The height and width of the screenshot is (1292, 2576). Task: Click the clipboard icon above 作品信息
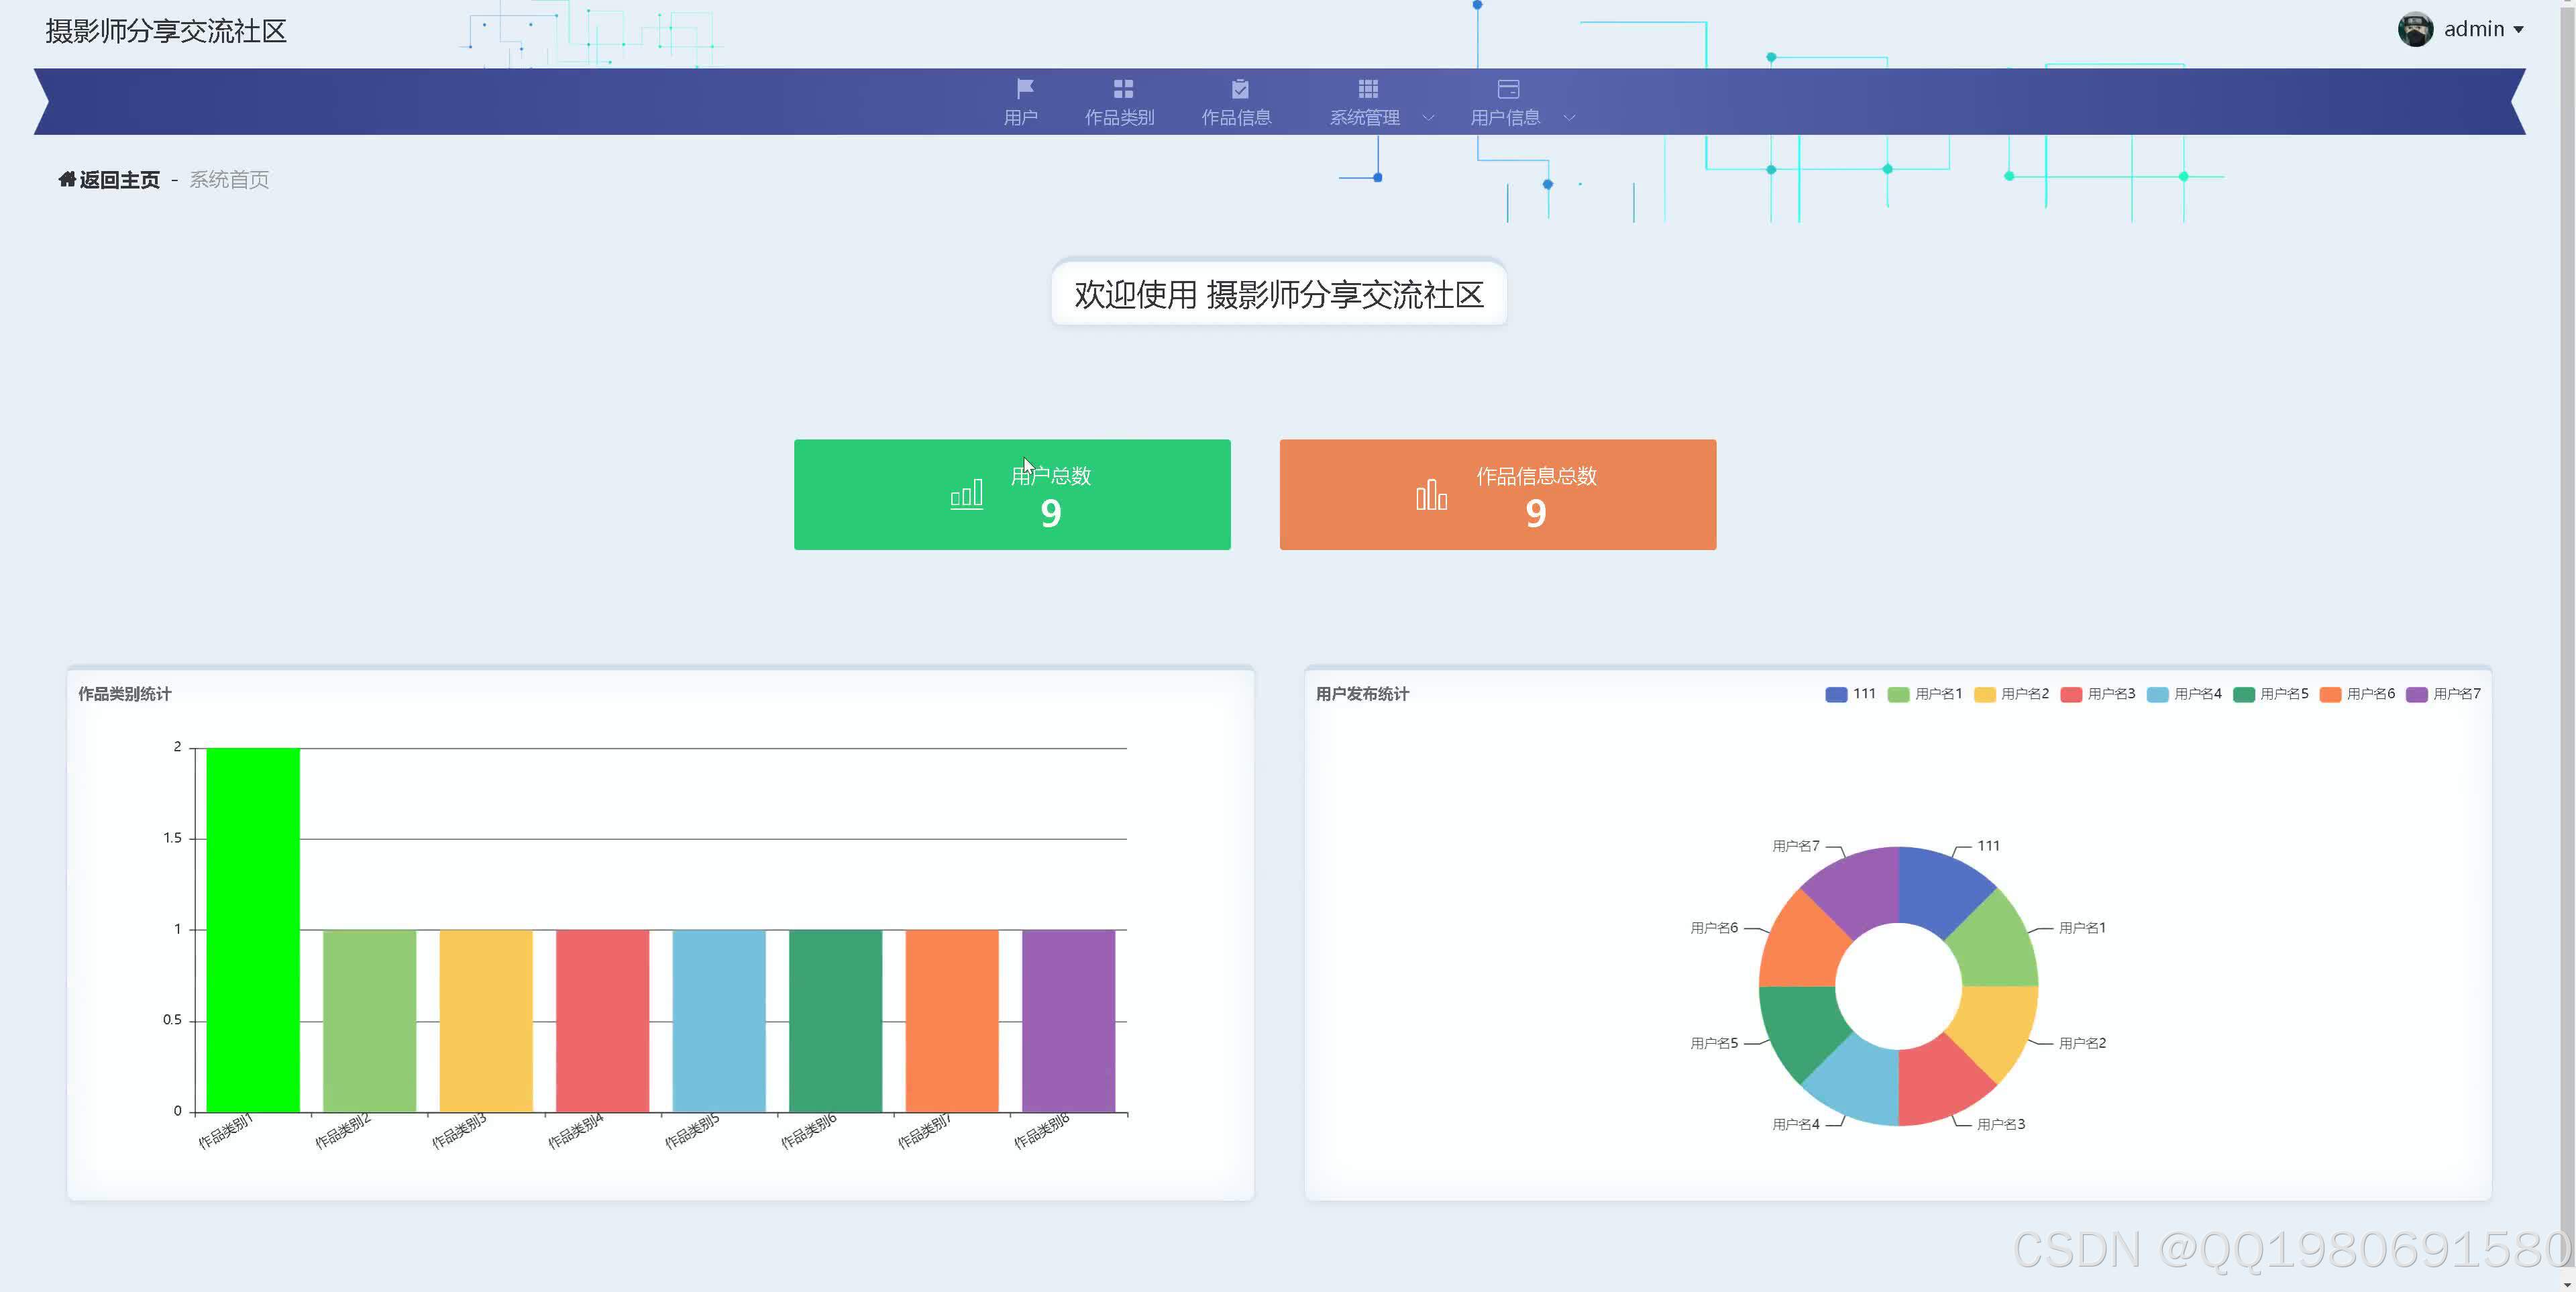pyautogui.click(x=1239, y=88)
